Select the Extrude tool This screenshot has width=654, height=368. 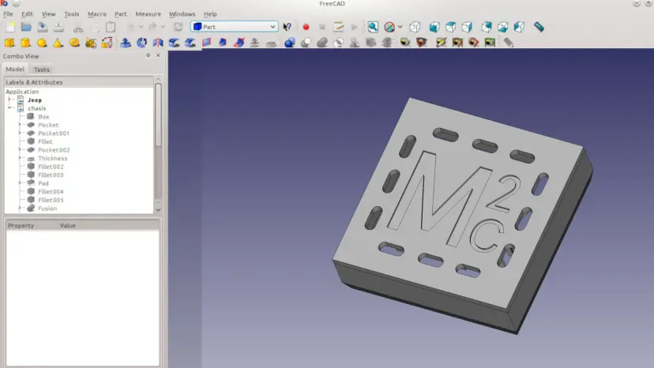pyautogui.click(x=126, y=43)
